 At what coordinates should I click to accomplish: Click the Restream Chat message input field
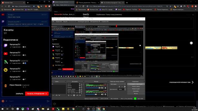[27, 101]
